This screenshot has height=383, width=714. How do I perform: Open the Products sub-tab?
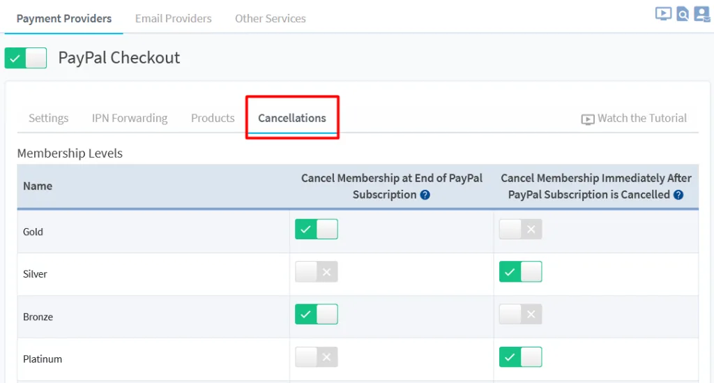click(213, 119)
